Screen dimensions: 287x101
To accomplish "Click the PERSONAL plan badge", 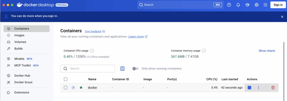I will tap(62, 5).
